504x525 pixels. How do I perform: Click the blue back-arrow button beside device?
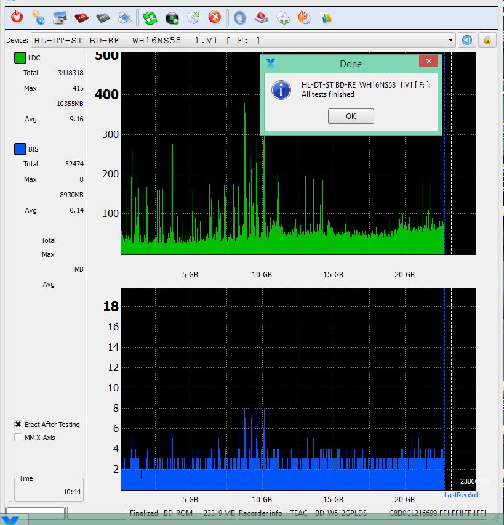coord(467,40)
